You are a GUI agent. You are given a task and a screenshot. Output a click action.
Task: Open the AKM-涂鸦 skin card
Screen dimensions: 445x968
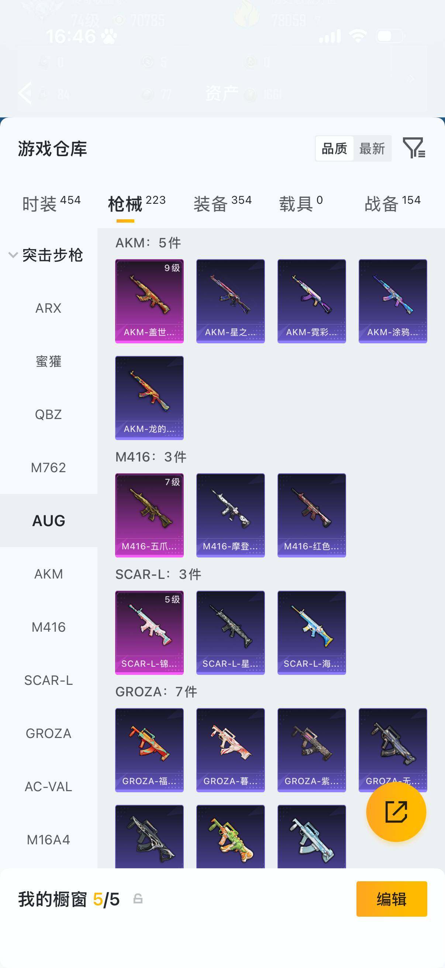(x=393, y=301)
